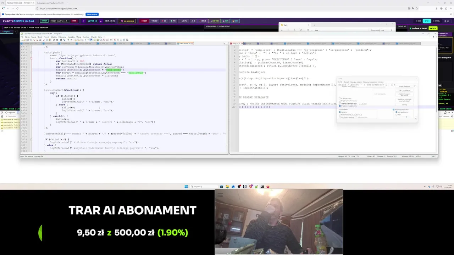Click the LOAD button
This screenshot has height=255, width=454.
235,21
